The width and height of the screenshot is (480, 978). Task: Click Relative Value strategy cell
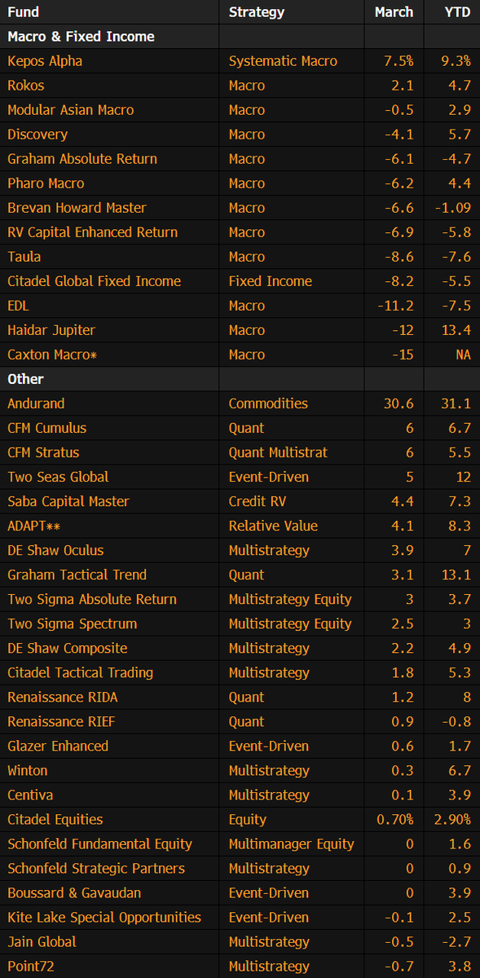point(273,526)
